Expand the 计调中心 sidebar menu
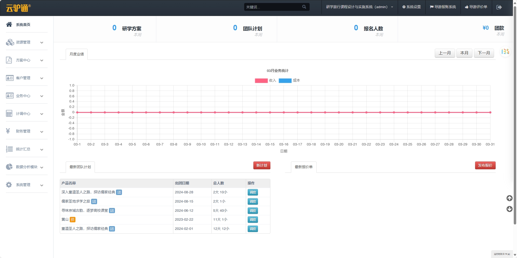 pos(25,114)
